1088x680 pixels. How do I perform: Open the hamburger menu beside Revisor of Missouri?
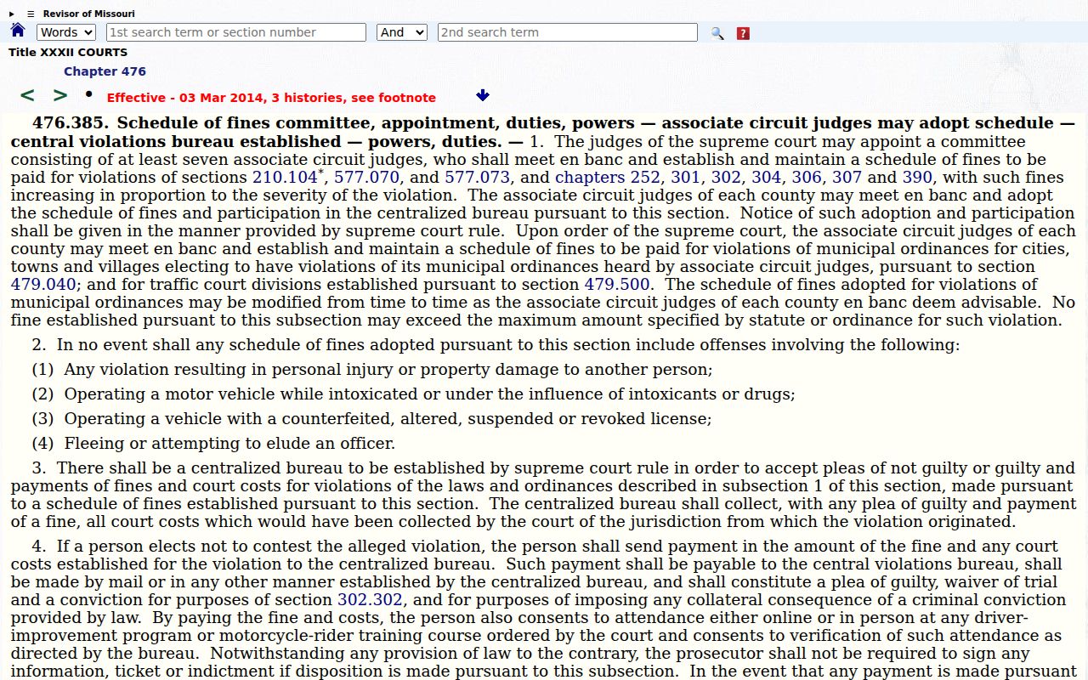click(31, 14)
